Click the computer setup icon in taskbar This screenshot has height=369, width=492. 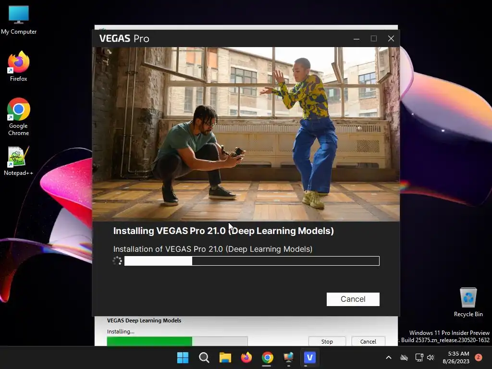(288, 357)
